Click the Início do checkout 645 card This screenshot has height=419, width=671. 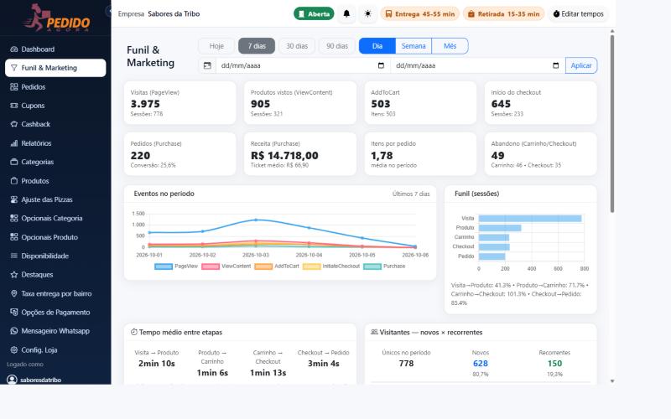pos(540,102)
